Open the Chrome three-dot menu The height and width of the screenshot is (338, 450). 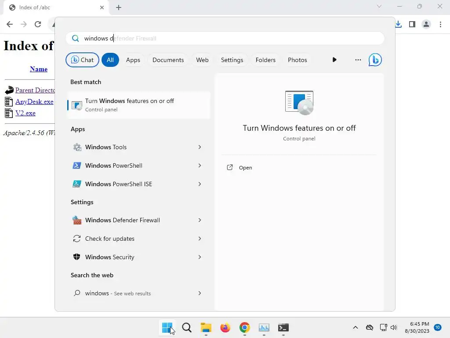tap(440, 24)
